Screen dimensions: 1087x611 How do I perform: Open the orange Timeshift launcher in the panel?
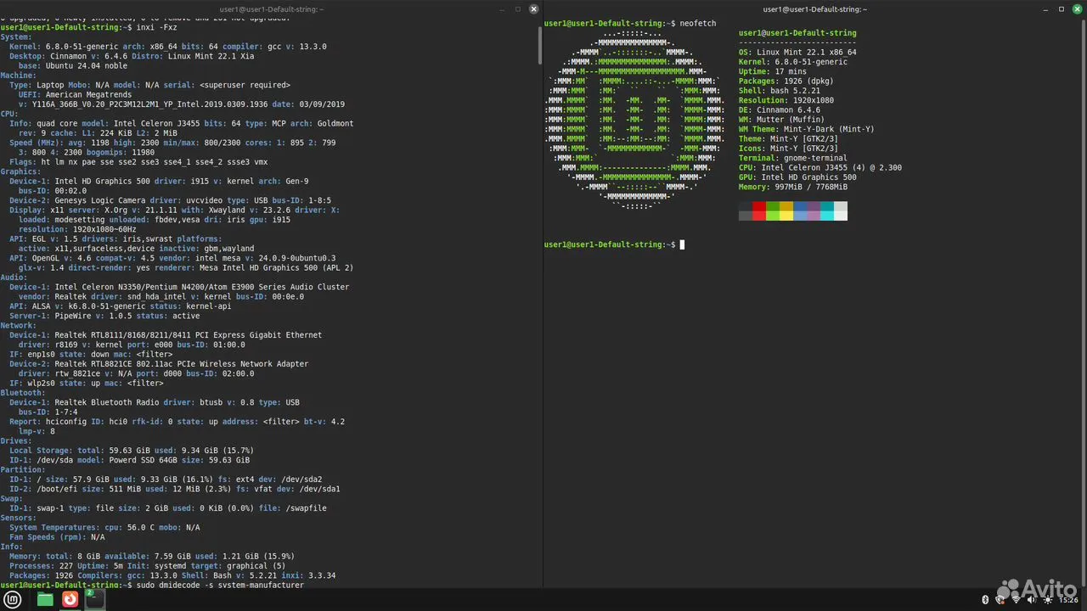70,599
